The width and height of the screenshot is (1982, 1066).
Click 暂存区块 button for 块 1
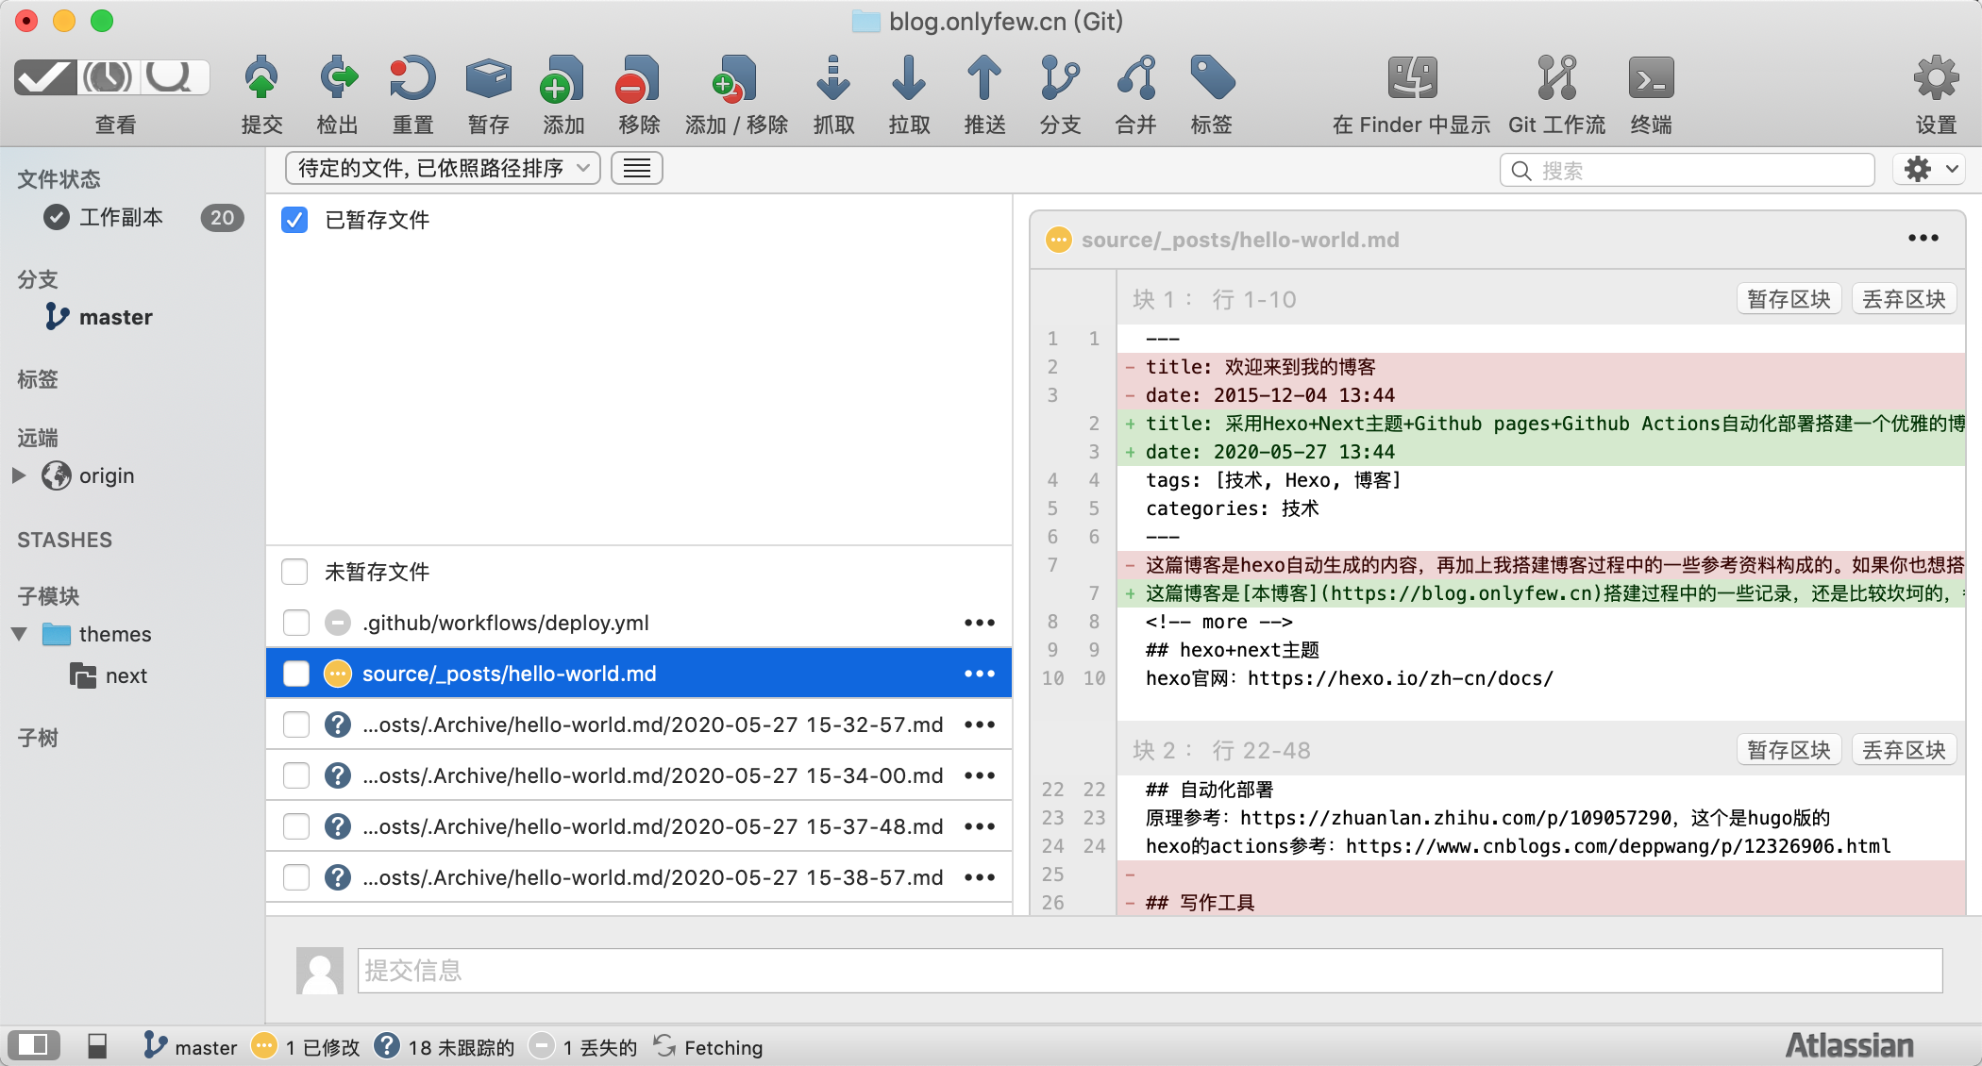tap(1788, 299)
